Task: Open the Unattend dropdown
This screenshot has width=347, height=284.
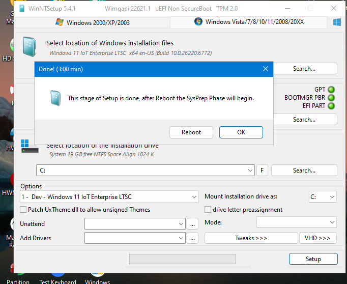Action: pos(135,224)
